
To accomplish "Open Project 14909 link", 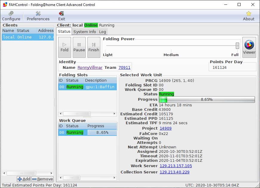I will tap(165, 128).
